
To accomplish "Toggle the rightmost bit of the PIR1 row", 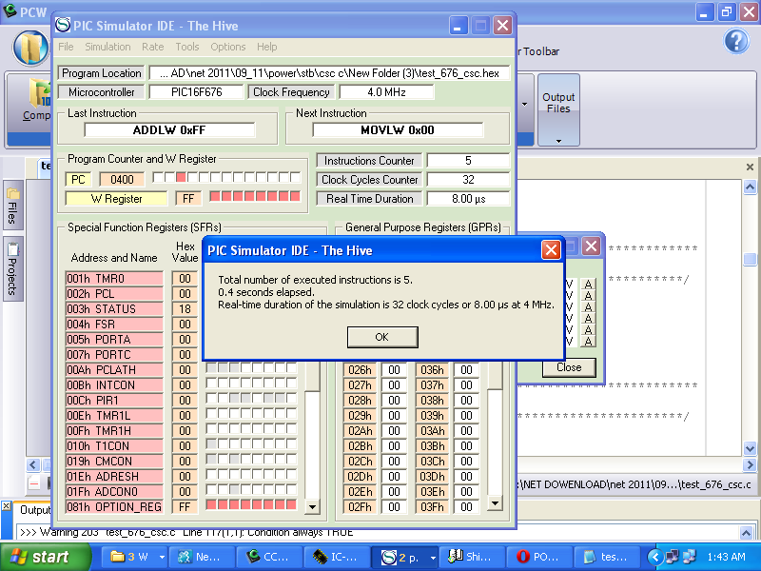I will (x=291, y=399).
